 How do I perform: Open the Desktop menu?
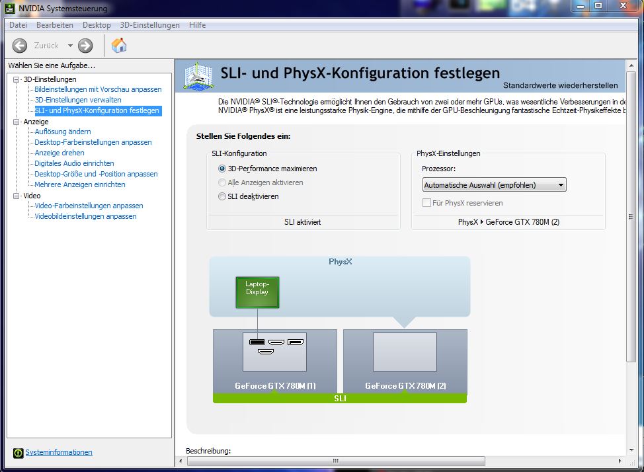(x=97, y=25)
